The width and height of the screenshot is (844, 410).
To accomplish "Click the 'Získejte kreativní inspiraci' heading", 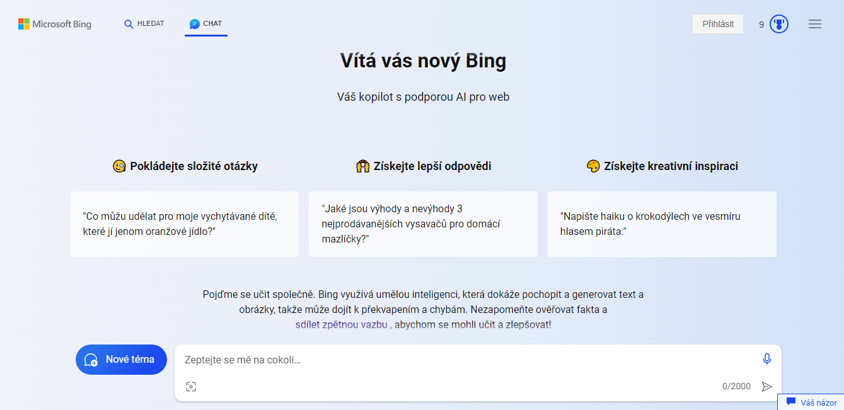I will [x=662, y=166].
